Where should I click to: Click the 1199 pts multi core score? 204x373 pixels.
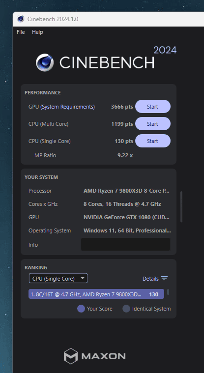pyautogui.click(x=122, y=124)
